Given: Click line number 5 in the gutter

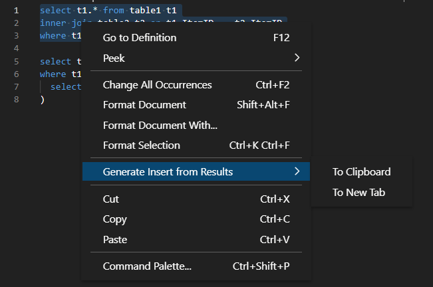Looking at the screenshot, I should coord(15,62).
